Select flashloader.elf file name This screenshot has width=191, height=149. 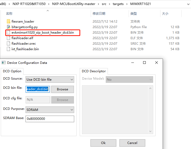[x=22, y=38]
